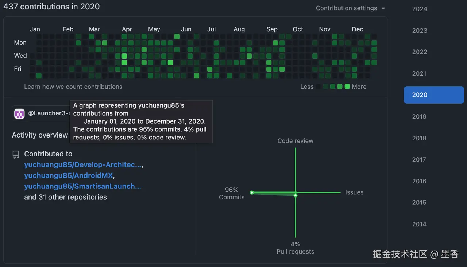Switch to the 2019 year view
The width and height of the screenshot is (467, 267).
pyautogui.click(x=419, y=116)
